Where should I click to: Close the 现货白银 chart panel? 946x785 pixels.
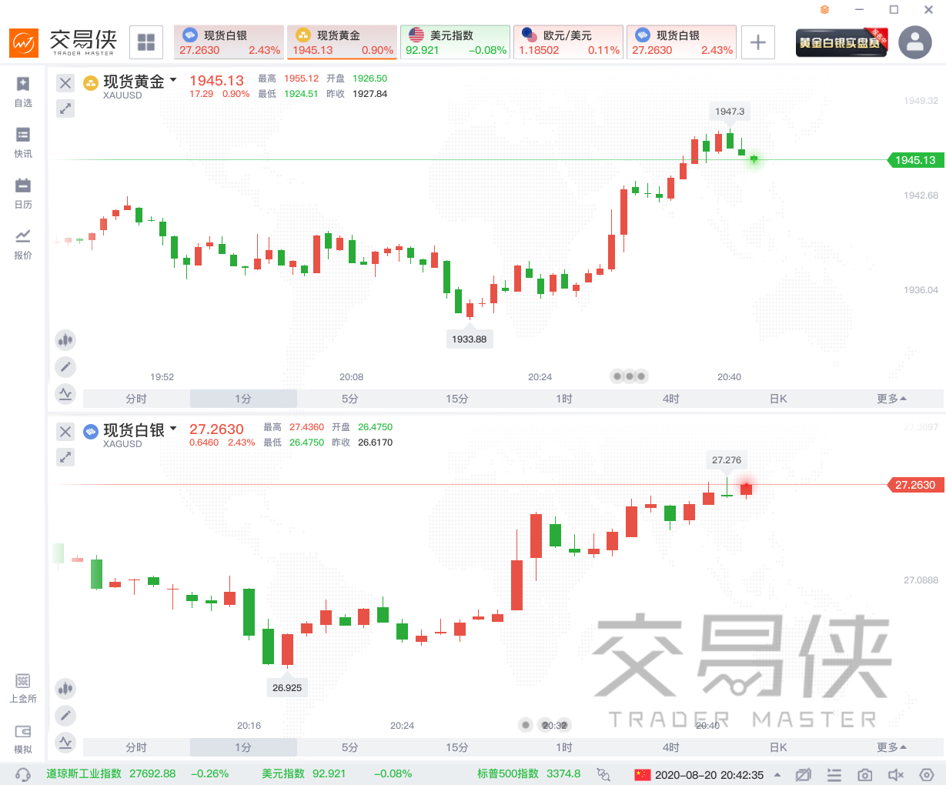point(65,432)
